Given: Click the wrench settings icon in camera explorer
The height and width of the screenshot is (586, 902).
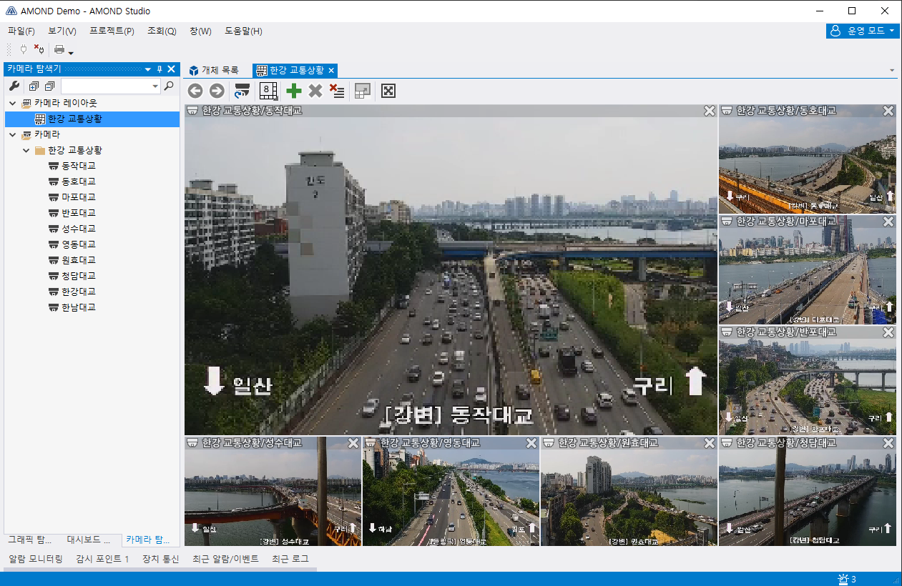Looking at the screenshot, I should [14, 86].
